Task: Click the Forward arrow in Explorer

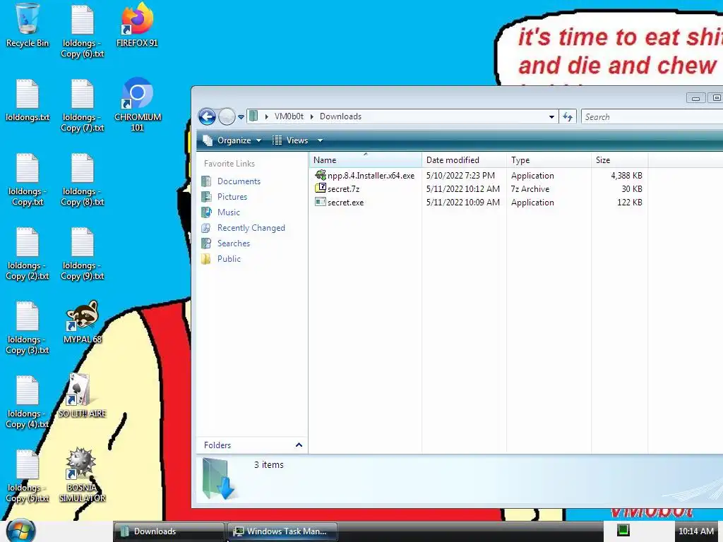Action: [227, 116]
